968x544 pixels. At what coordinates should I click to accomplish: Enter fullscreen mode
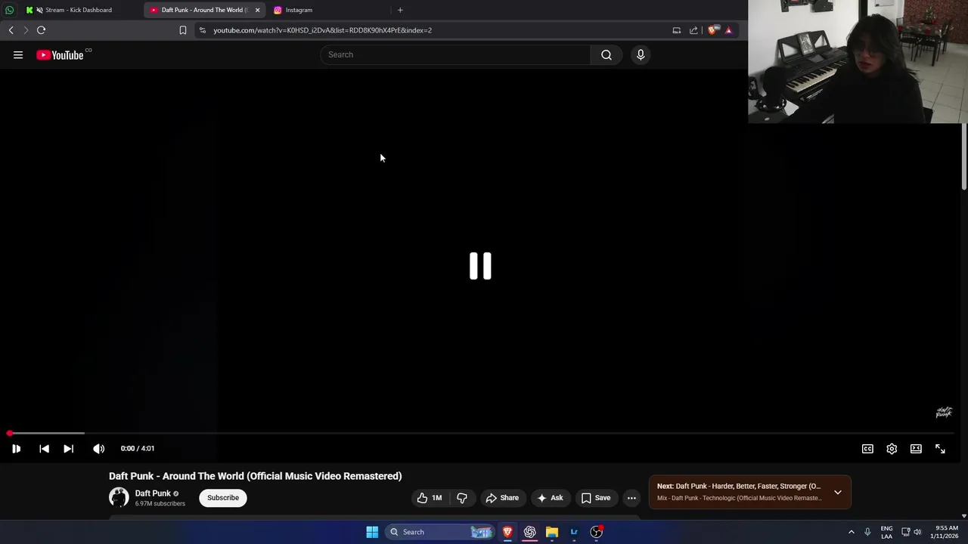click(x=940, y=449)
